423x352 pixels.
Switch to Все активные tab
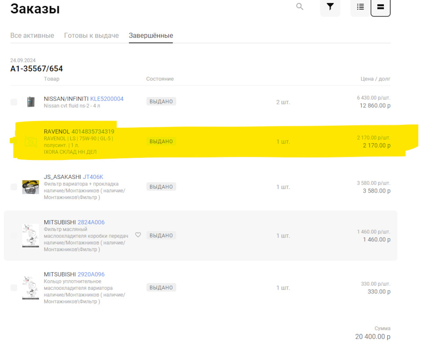pyautogui.click(x=32, y=36)
